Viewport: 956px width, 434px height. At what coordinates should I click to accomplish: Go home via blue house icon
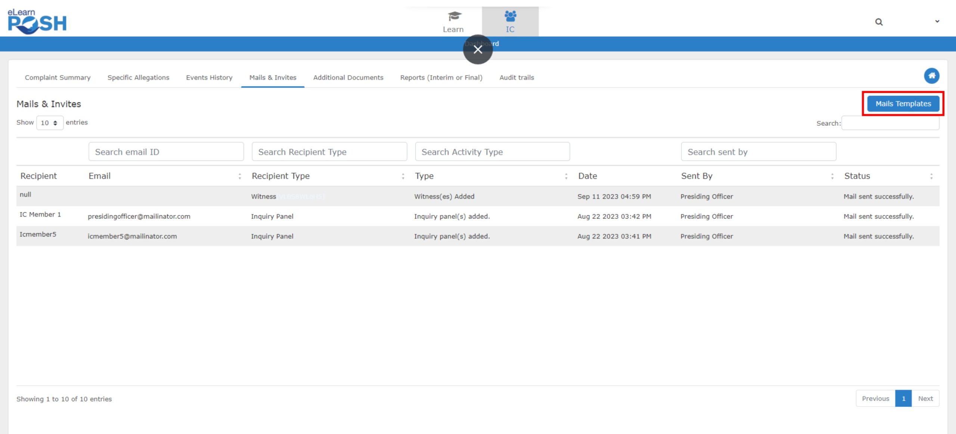[932, 76]
